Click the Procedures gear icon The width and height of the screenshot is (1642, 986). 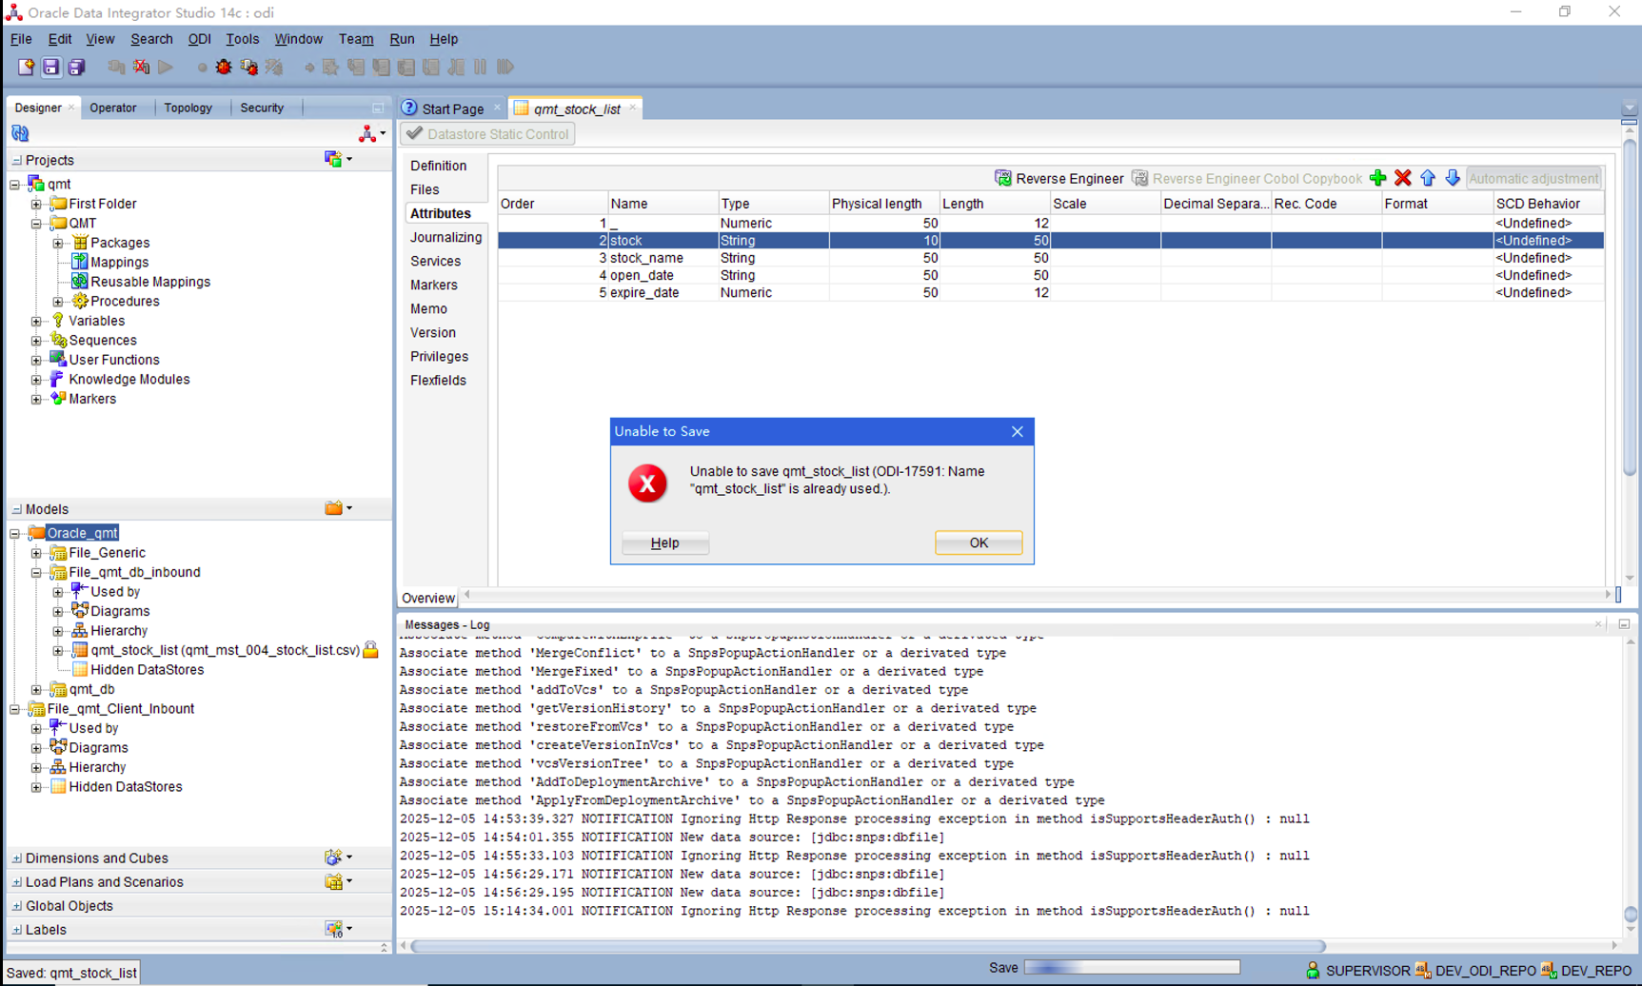pyautogui.click(x=80, y=301)
